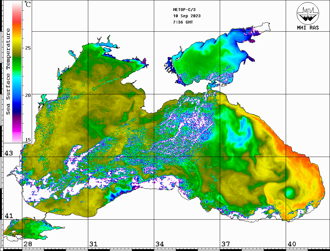Click the 15 tick on temperature scale
This screenshot has height=251, width=330.
pyautogui.click(x=28, y=140)
